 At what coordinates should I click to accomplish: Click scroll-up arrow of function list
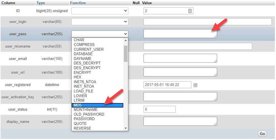coord(126,40)
